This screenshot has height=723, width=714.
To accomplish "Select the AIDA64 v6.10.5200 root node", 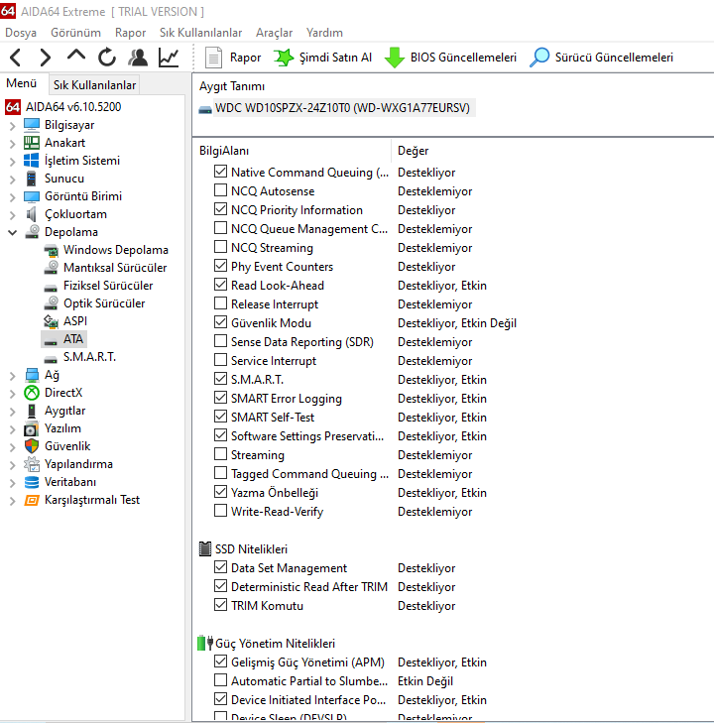I will coord(73,107).
